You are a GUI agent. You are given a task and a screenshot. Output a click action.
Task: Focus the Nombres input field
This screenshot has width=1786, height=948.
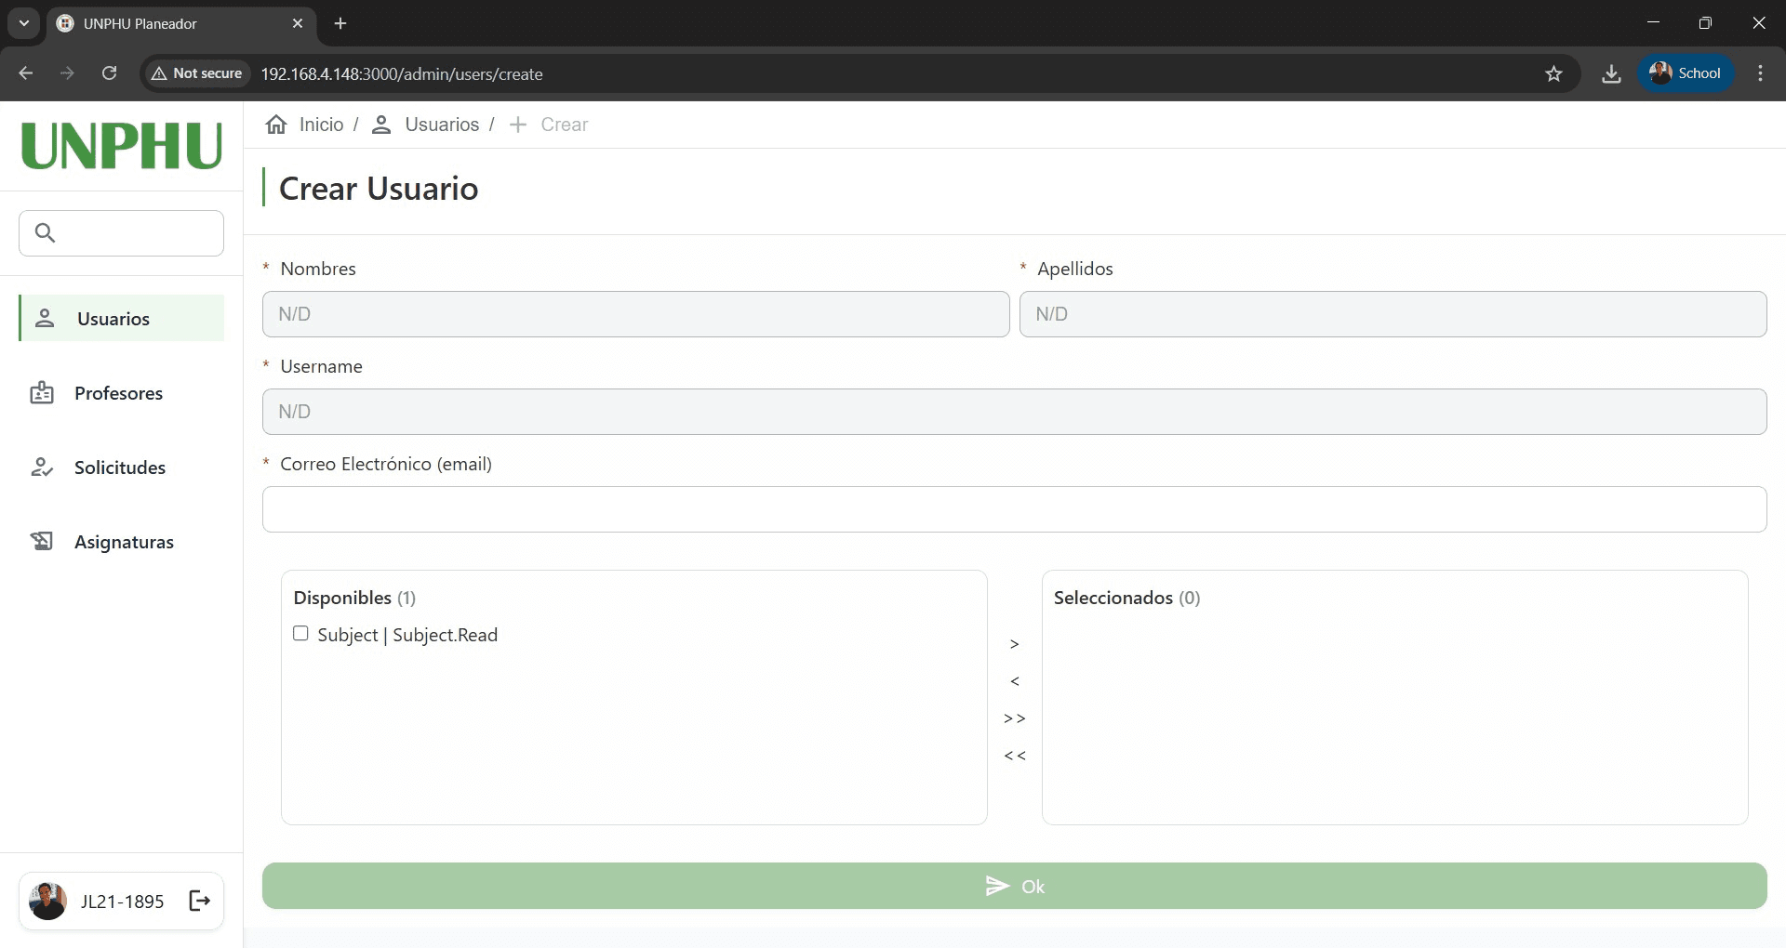click(636, 314)
